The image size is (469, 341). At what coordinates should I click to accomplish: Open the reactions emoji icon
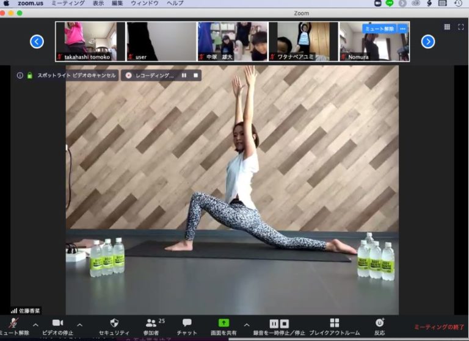(379, 323)
